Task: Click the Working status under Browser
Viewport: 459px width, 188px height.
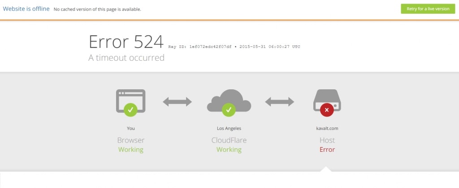Action: click(130, 150)
